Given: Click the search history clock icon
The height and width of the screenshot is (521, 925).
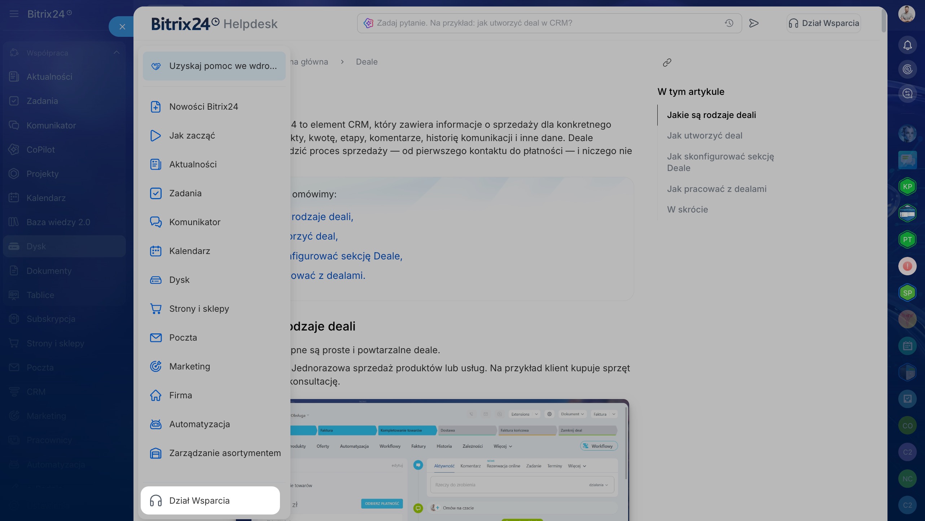Looking at the screenshot, I should click(729, 23).
